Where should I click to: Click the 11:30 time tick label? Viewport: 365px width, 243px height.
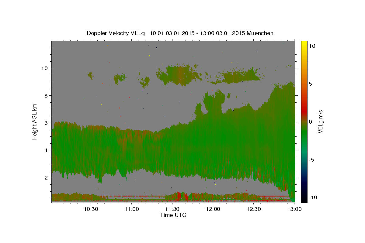[172, 209]
